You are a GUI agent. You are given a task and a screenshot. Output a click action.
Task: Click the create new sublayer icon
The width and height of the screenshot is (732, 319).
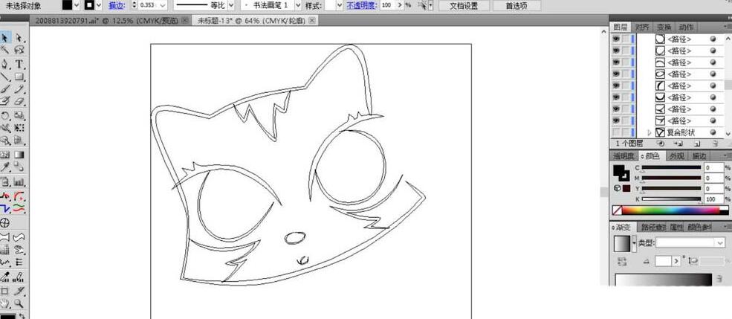tap(678, 144)
